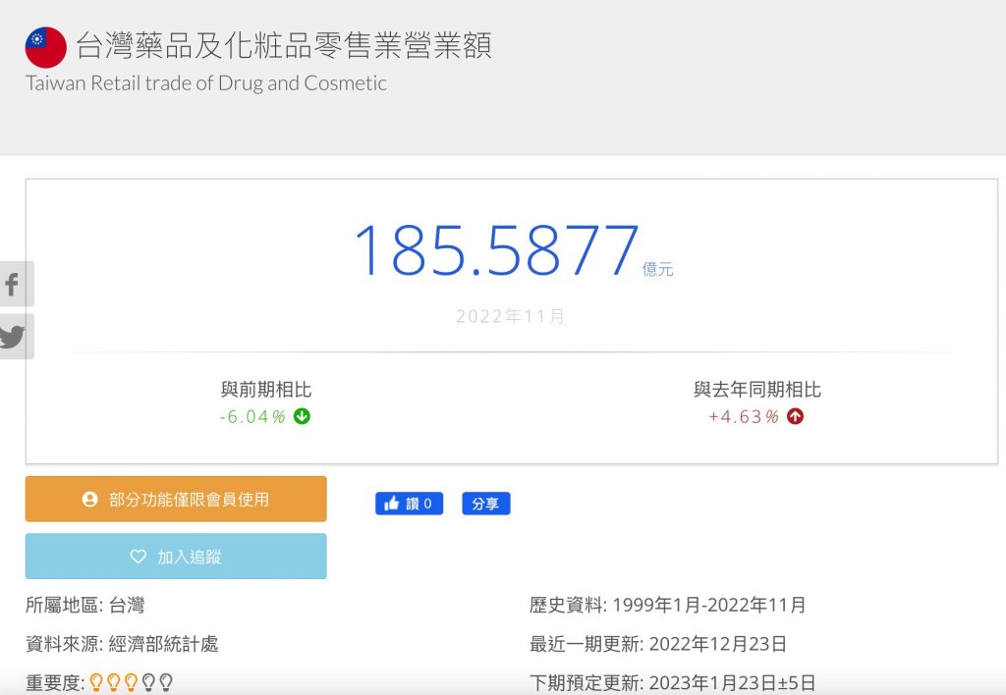Click the 歷史資料 1999年1月-2022年11月 text
Screen dimensions: 1006x695
tap(667, 605)
